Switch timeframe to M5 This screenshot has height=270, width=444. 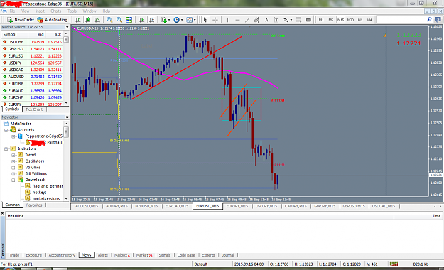[331, 20]
